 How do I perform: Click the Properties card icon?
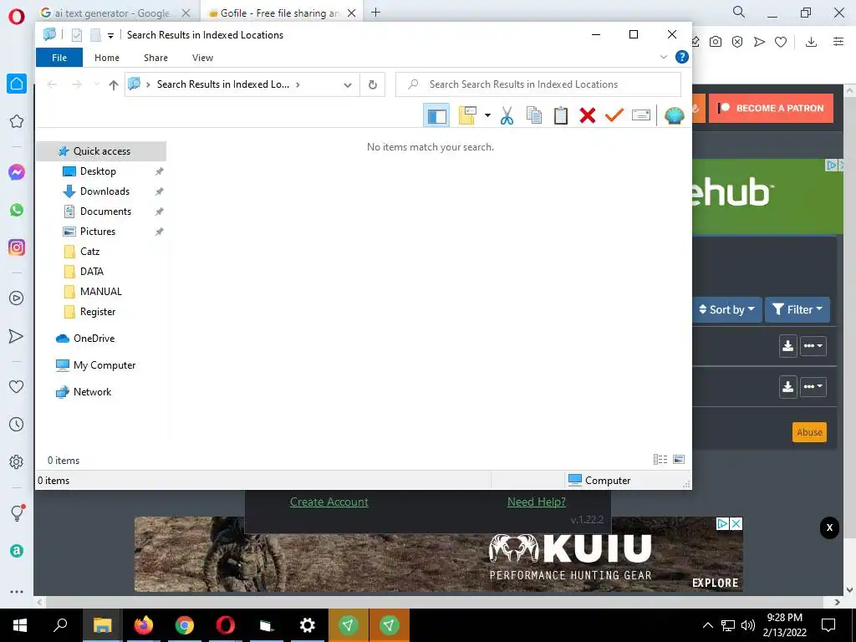click(641, 115)
